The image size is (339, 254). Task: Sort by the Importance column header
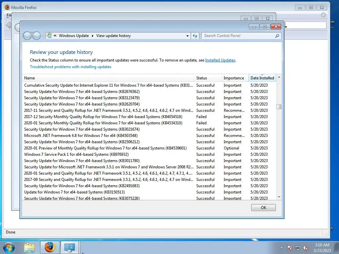pos(235,78)
